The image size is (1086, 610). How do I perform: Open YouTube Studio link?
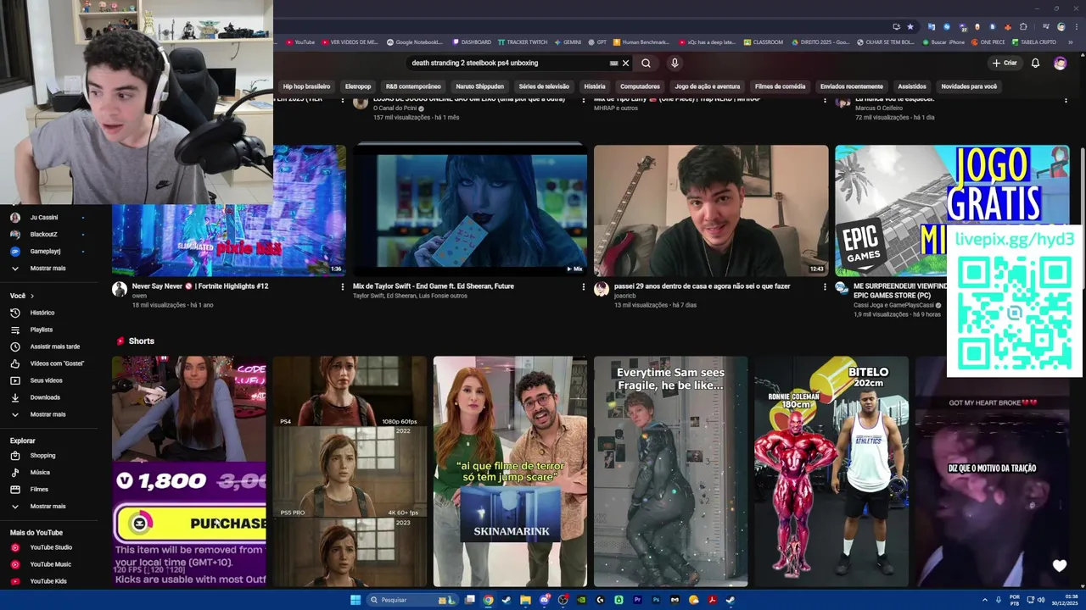click(49, 547)
